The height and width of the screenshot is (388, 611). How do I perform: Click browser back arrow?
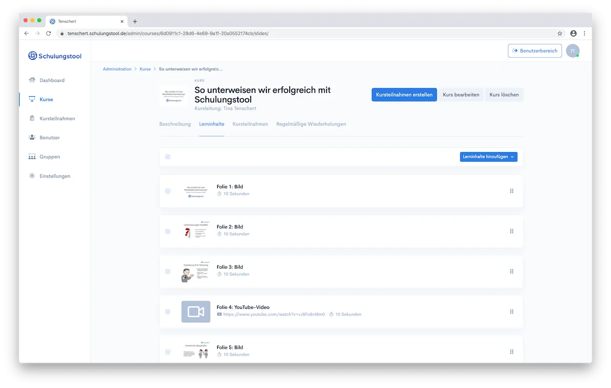(x=27, y=33)
